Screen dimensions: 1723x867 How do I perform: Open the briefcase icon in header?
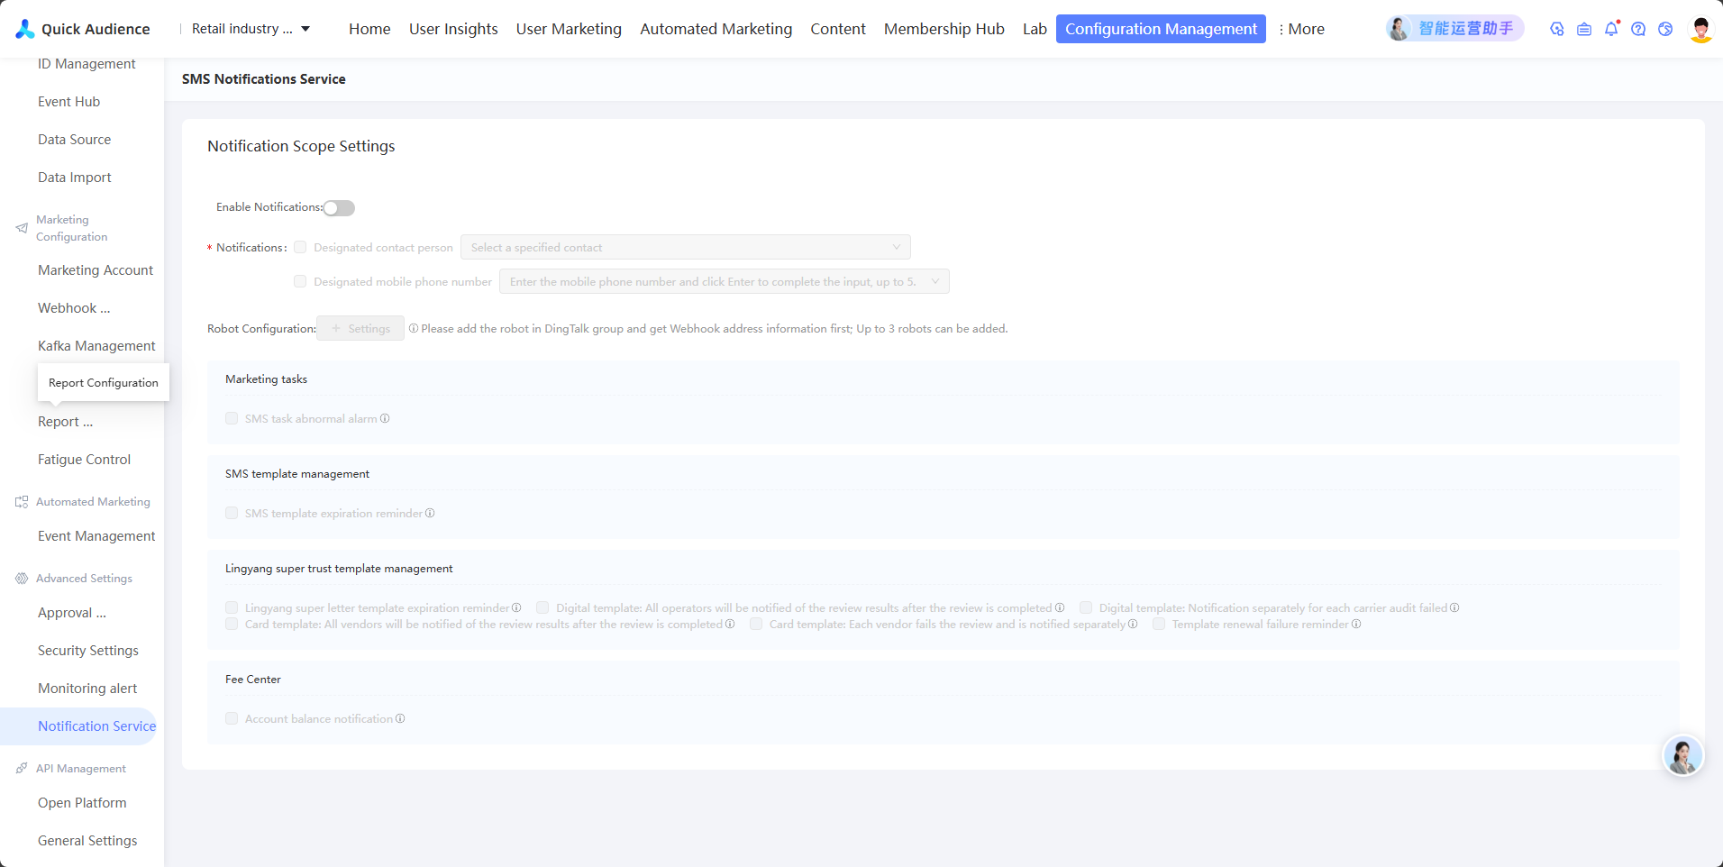click(1584, 29)
